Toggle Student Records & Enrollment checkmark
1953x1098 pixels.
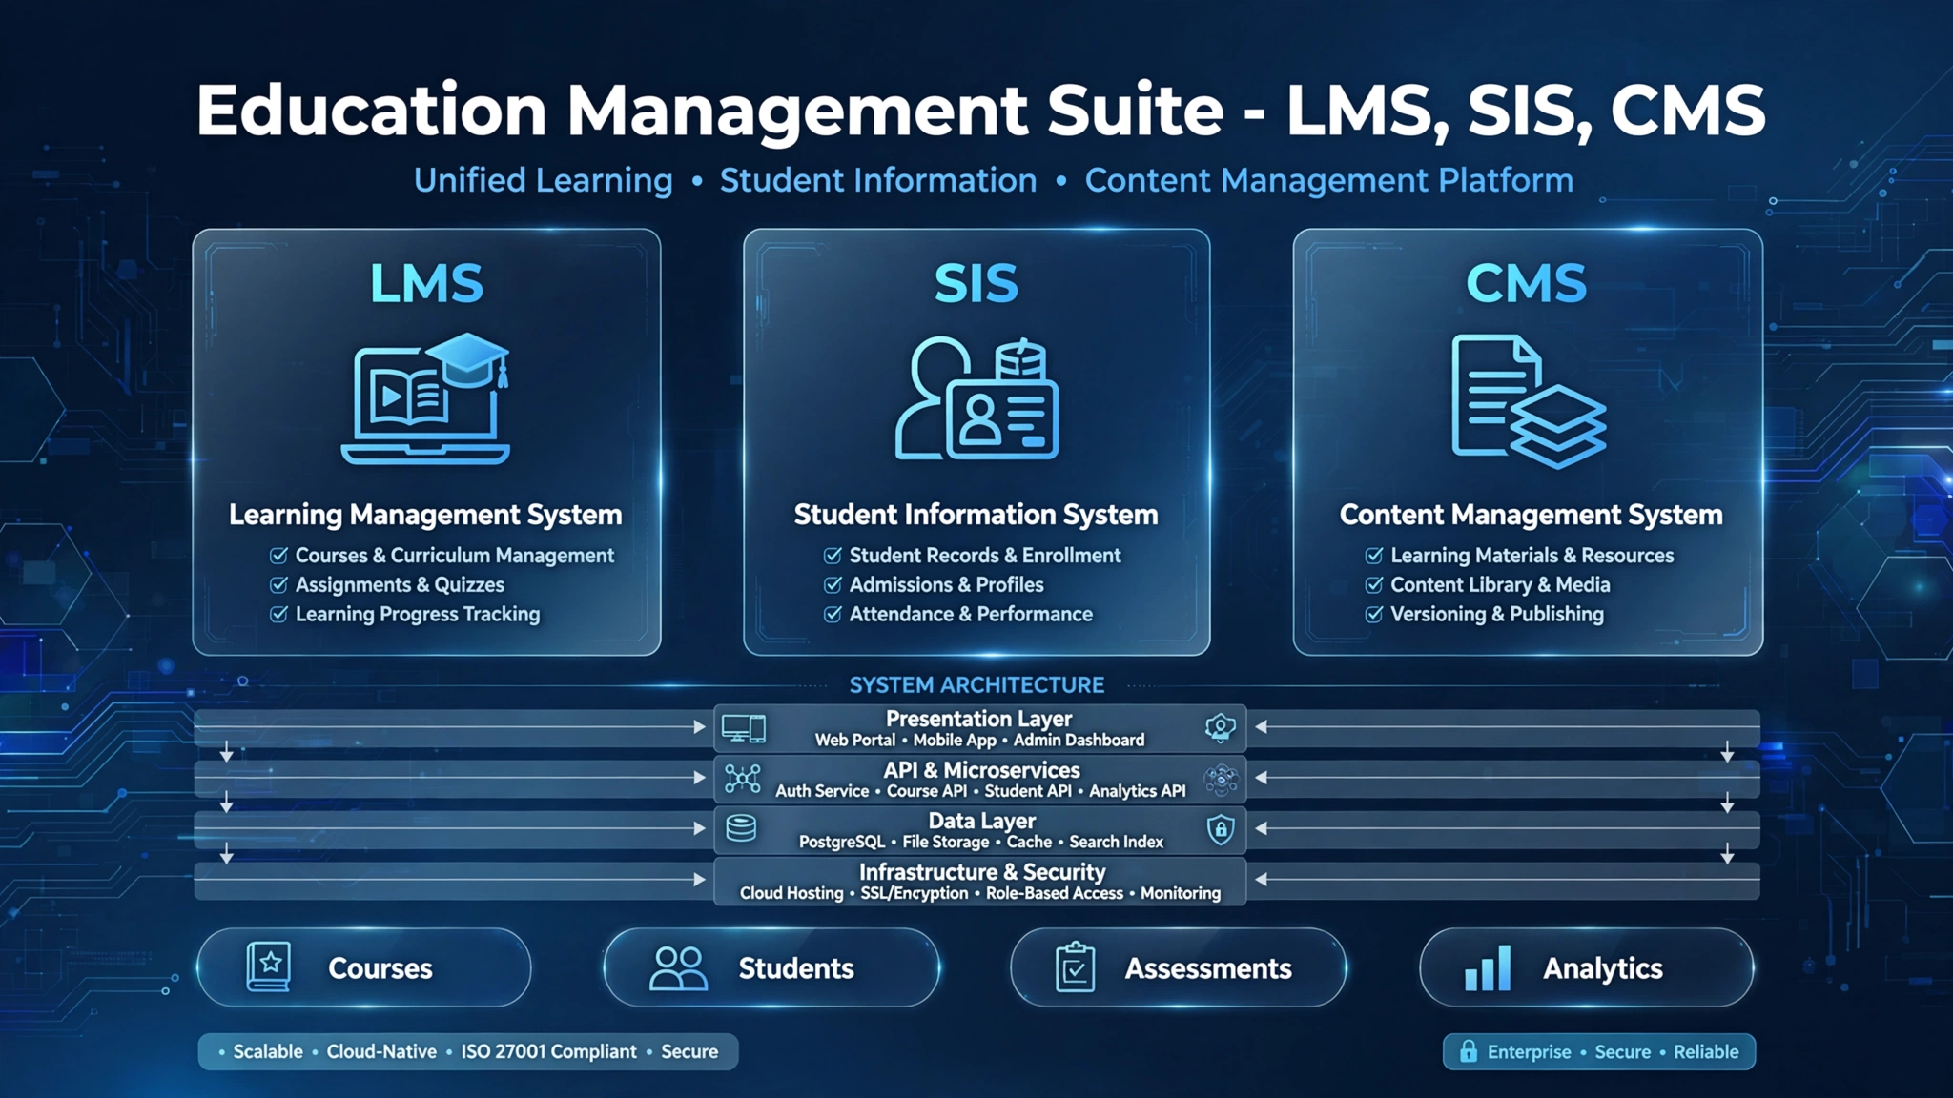(x=833, y=555)
